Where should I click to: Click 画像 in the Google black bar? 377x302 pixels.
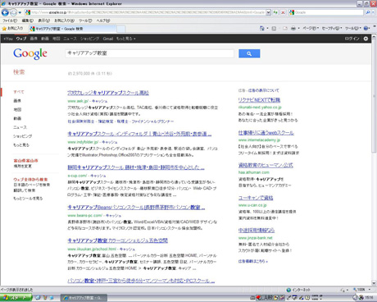(x=34, y=39)
